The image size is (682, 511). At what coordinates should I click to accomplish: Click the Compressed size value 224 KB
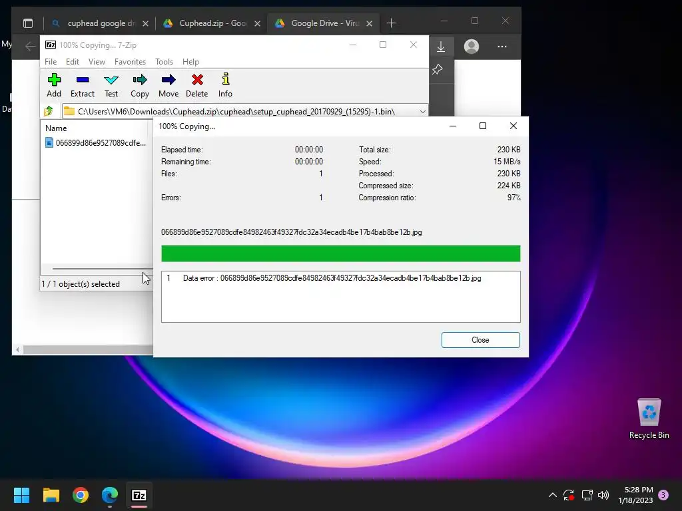tap(508, 186)
